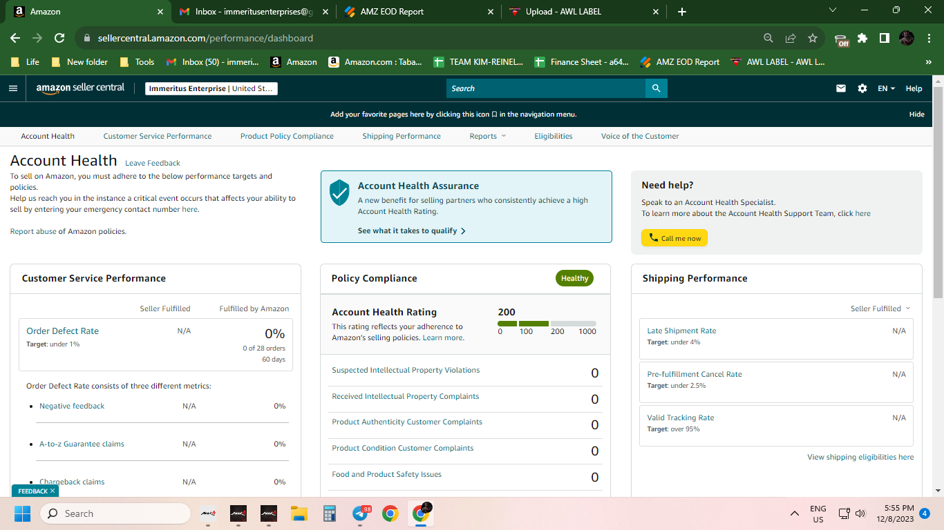Open Voice of the Customer tab
The height and width of the screenshot is (530, 944).
coord(640,136)
